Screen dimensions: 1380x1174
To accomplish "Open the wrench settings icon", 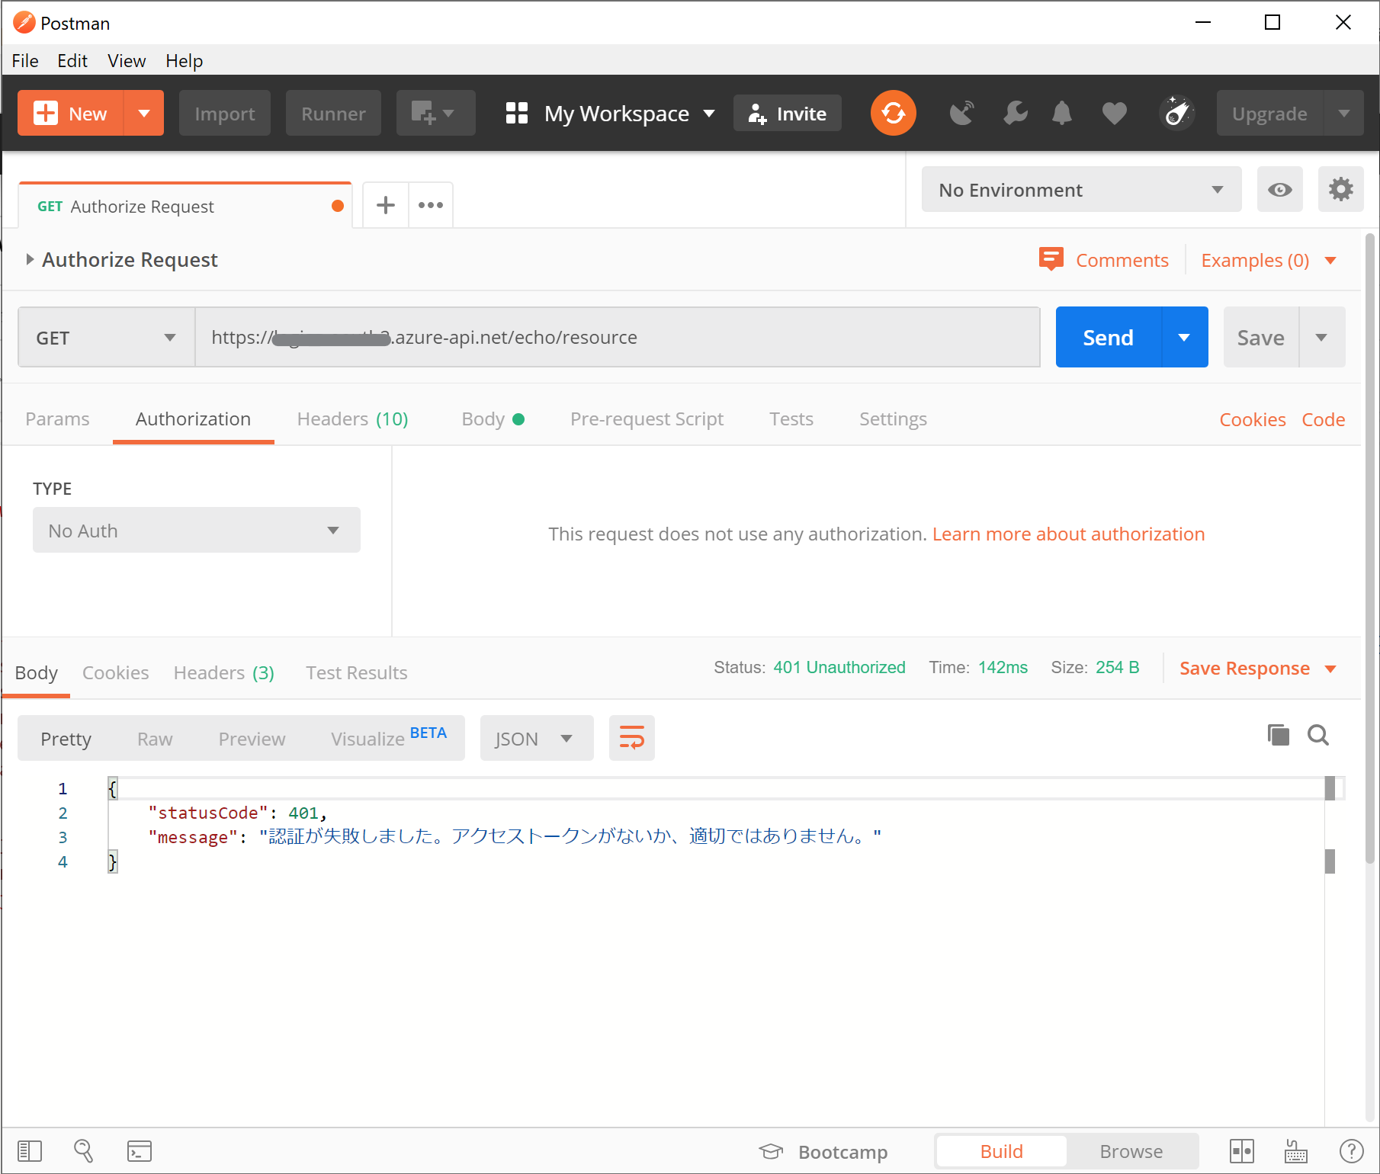I will (1015, 113).
